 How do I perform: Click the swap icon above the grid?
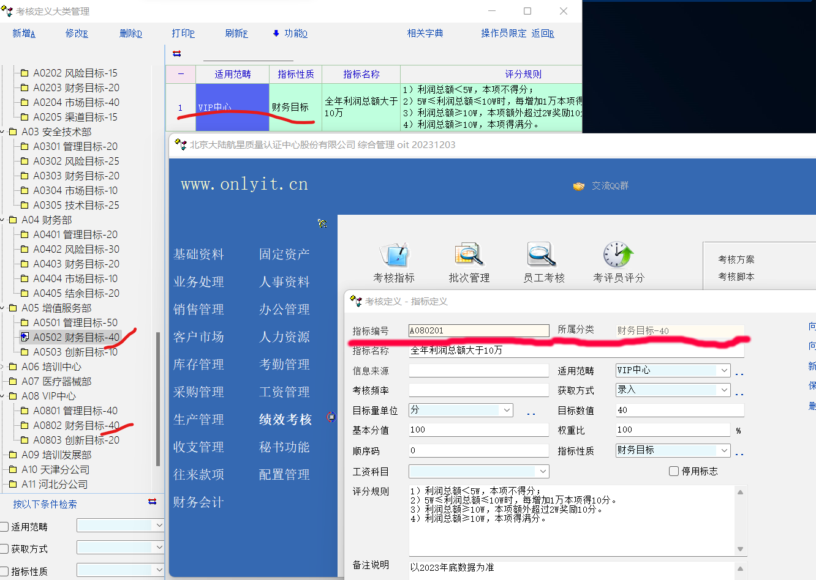[177, 54]
